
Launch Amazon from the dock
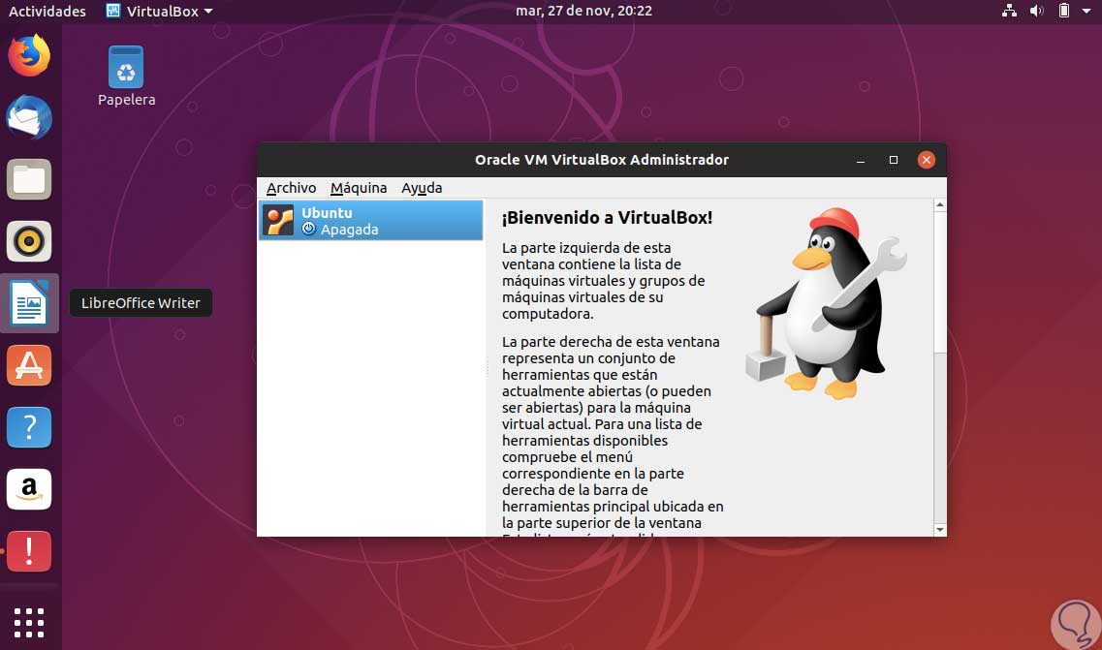tap(29, 488)
